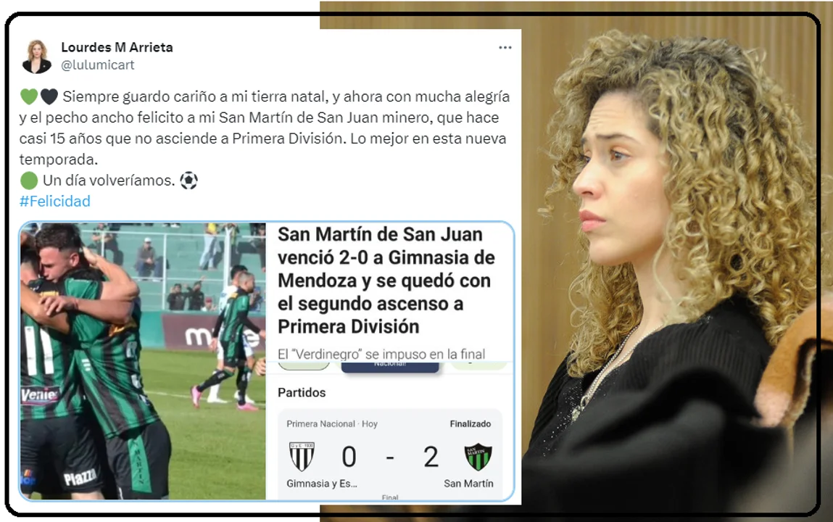
Task: Click the San Martín de San Juan headline
Action: (x=386, y=281)
